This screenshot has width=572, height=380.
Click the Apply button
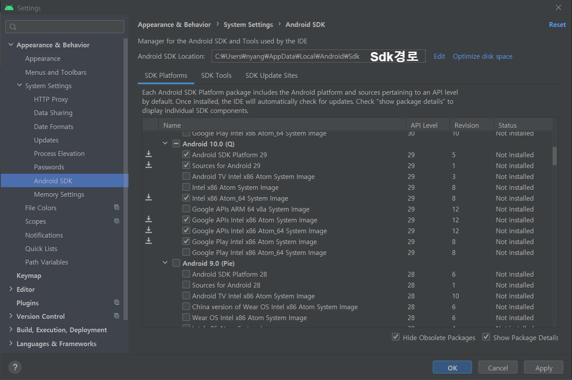point(543,367)
